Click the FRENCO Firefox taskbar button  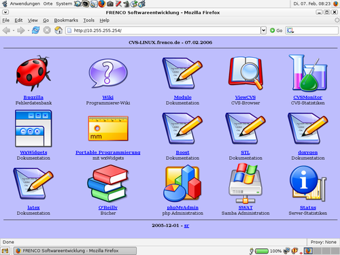tap(75, 251)
